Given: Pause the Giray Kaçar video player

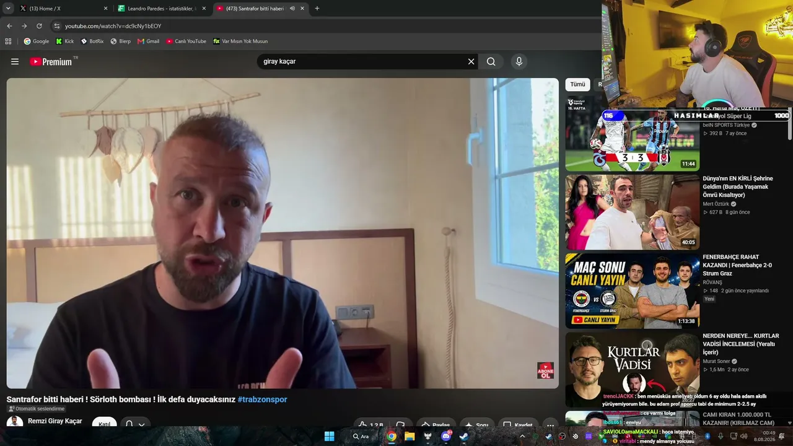Looking at the screenshot, I should click(283, 233).
